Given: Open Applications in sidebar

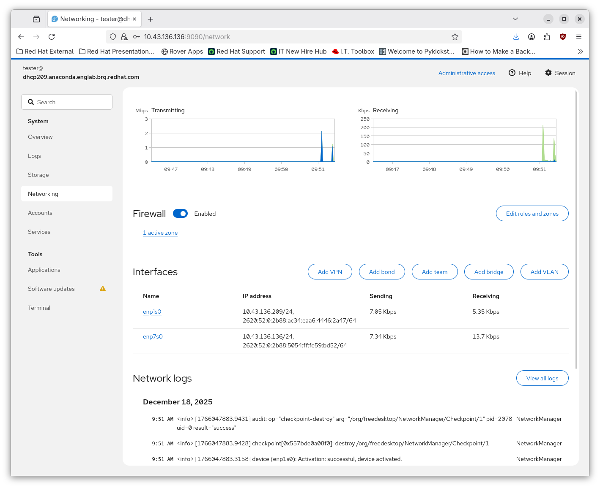Looking at the screenshot, I should click(x=67, y=270).
